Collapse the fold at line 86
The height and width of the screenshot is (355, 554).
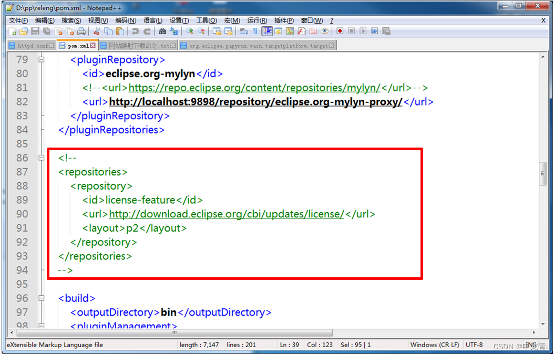tap(42, 158)
